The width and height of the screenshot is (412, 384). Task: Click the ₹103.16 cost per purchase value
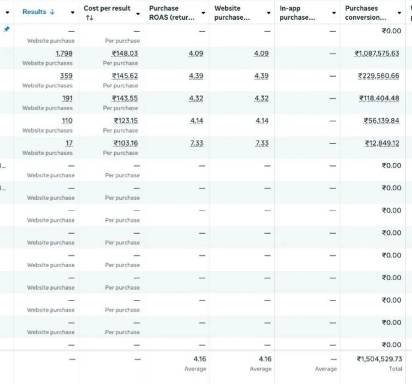click(x=126, y=143)
